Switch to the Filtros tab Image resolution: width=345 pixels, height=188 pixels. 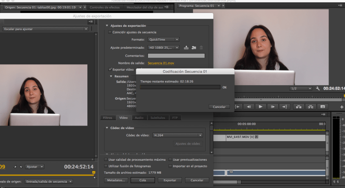click(x=108, y=118)
